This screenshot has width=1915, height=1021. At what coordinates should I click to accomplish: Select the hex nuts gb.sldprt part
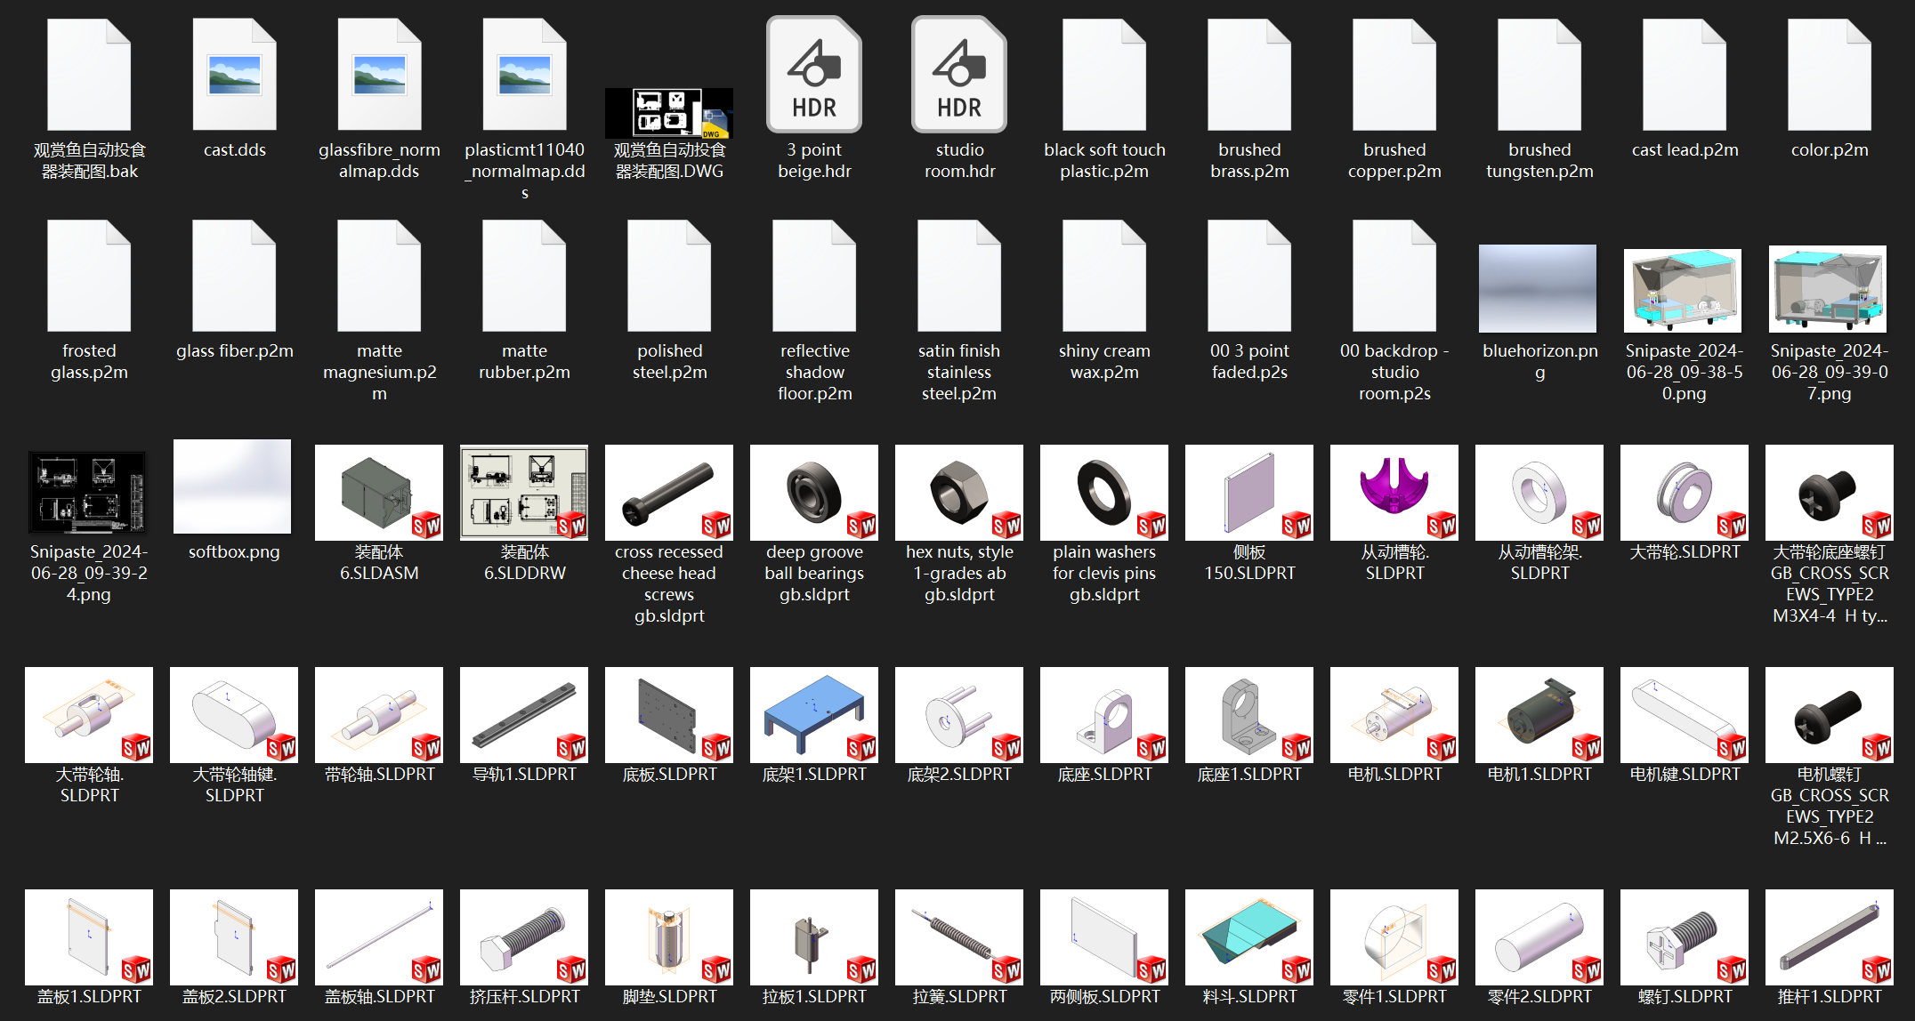pos(958,493)
